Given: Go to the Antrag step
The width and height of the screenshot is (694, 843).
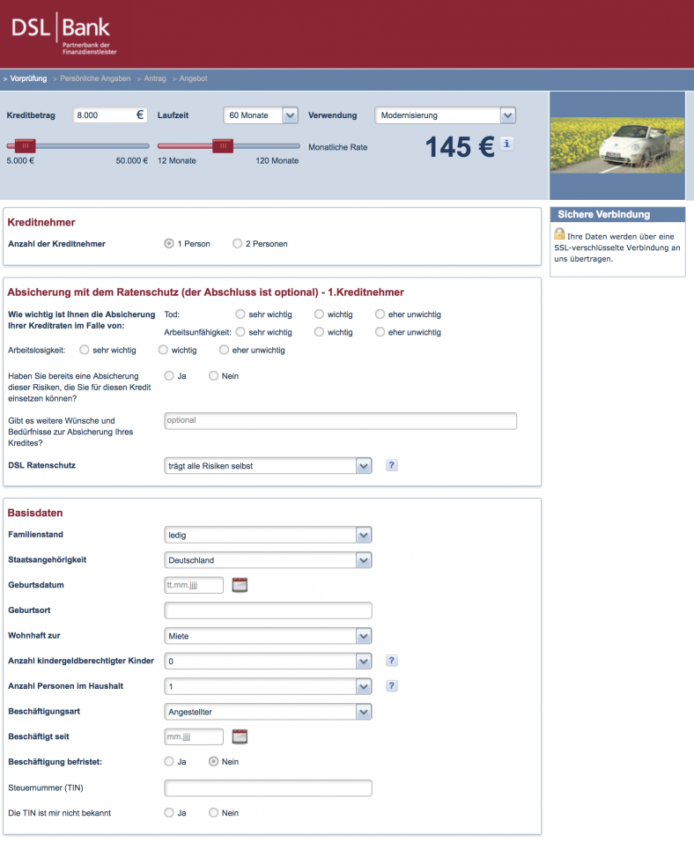Looking at the screenshot, I should 155,78.
